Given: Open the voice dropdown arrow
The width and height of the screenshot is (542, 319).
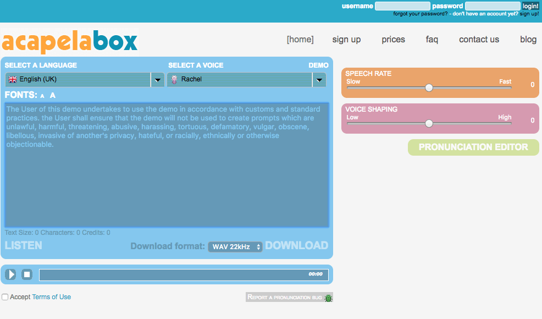Looking at the screenshot, I should pos(319,80).
